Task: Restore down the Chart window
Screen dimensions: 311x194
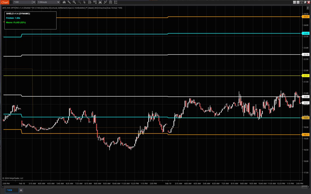Action: coord(305,2)
